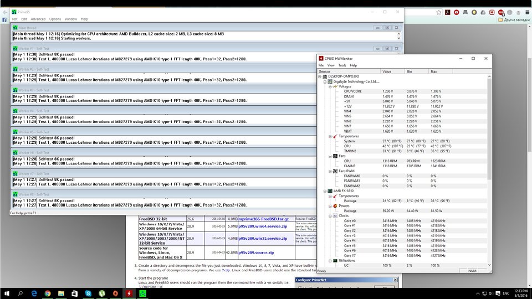This screenshot has height=299, width=532.
Task: Collapse the Voltages tree section
Action: [x=330, y=86]
